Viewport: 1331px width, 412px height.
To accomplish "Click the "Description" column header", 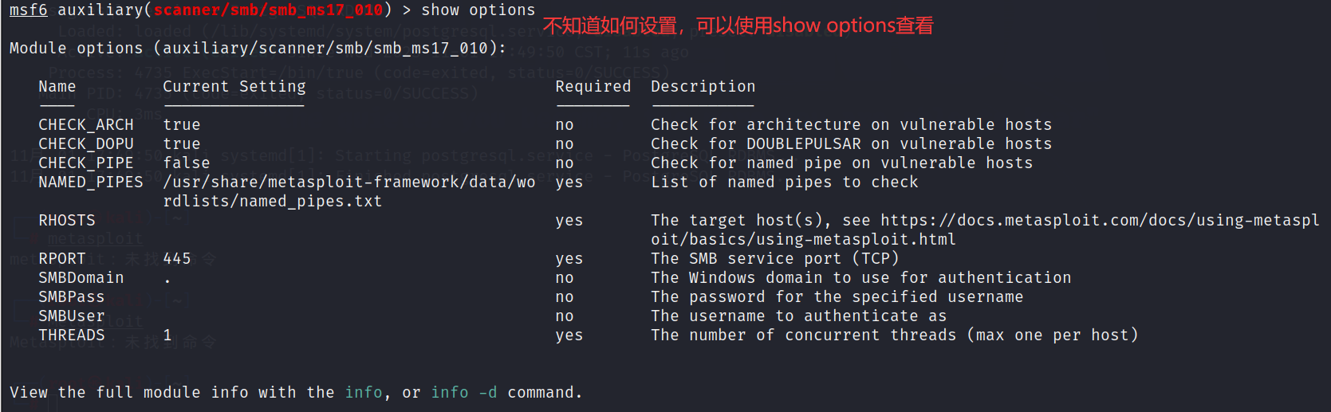I will pyautogui.click(x=703, y=87).
